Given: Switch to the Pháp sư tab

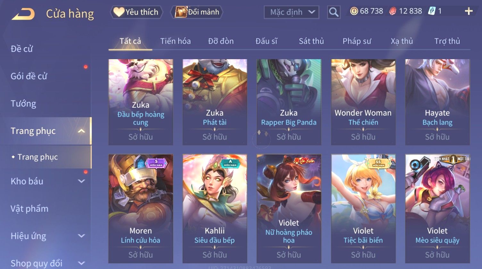Looking at the screenshot, I should pyautogui.click(x=357, y=41).
